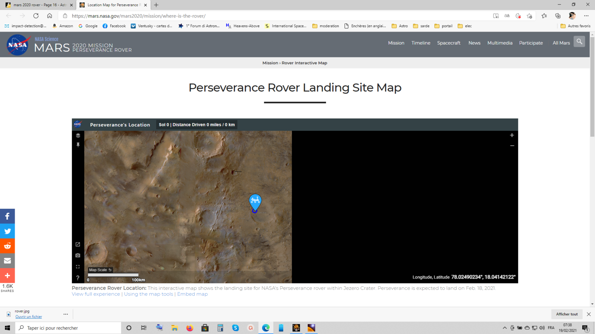
Task: Open the Timeline navigation item
Action: 420,43
